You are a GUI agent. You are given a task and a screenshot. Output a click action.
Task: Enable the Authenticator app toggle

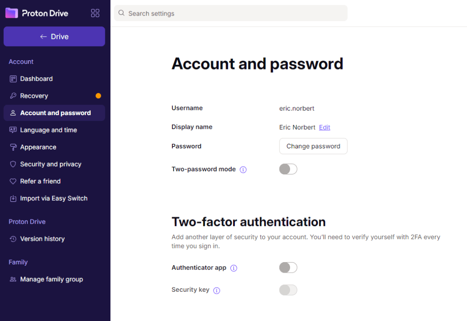pyautogui.click(x=288, y=268)
